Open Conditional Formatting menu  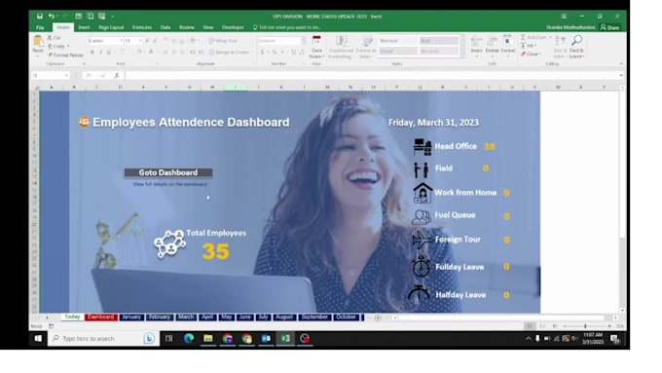[341, 47]
